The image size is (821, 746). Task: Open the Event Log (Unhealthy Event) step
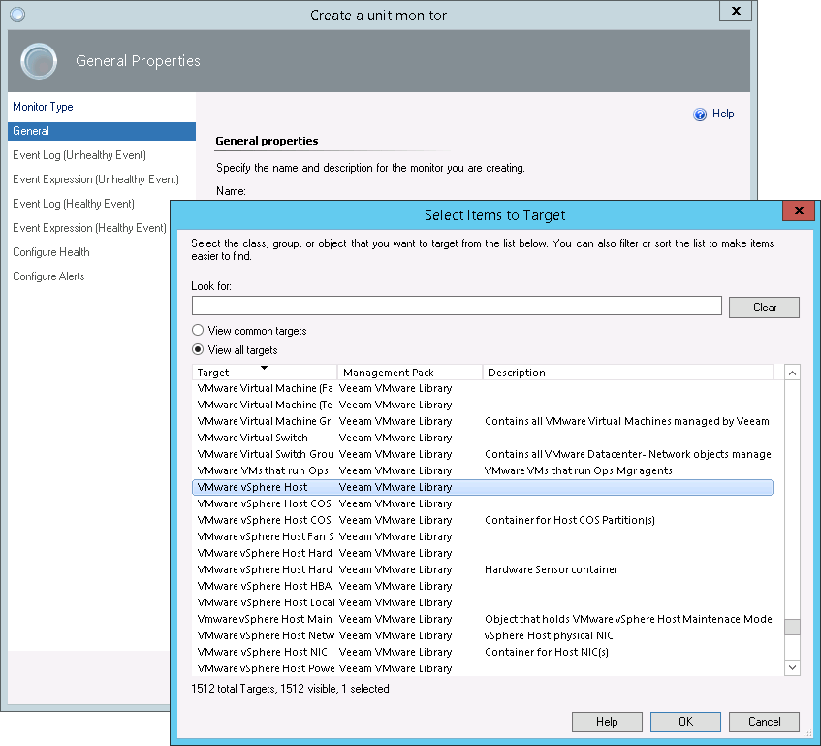(x=79, y=155)
